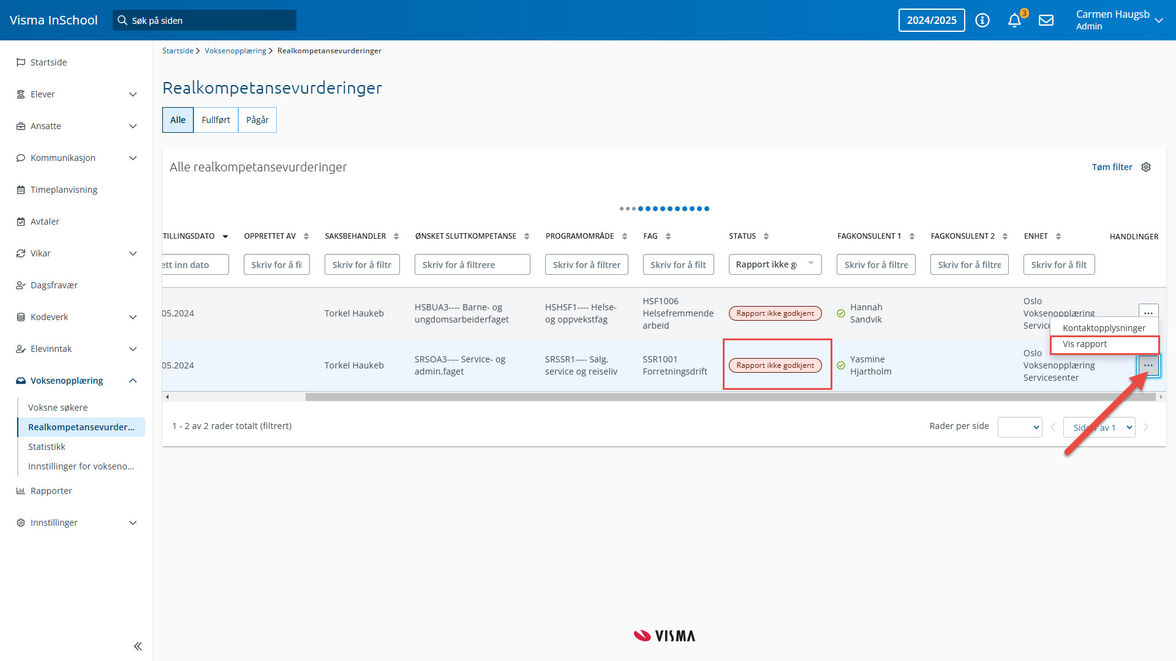Select the Alle tab
The image size is (1176, 661).
click(x=178, y=120)
